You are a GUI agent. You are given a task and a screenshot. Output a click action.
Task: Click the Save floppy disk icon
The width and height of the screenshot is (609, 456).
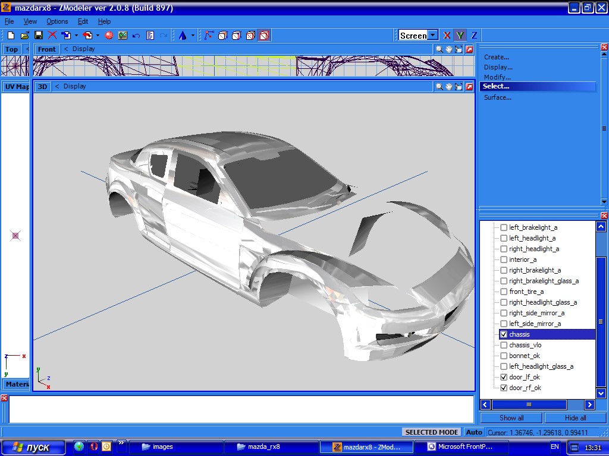[x=39, y=36]
